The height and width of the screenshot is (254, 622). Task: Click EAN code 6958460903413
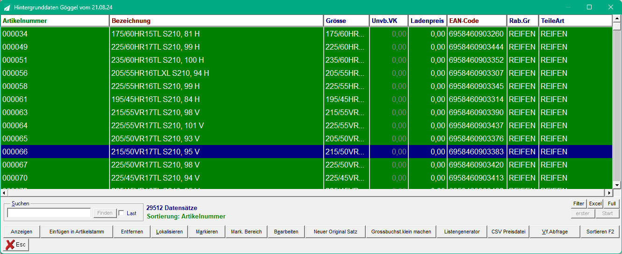click(477, 178)
